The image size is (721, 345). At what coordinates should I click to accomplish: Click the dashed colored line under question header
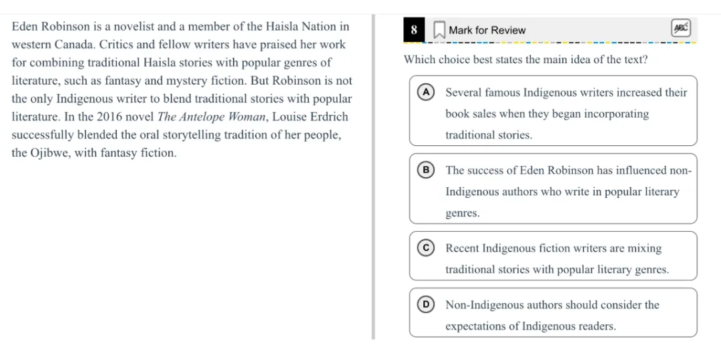coord(550,43)
